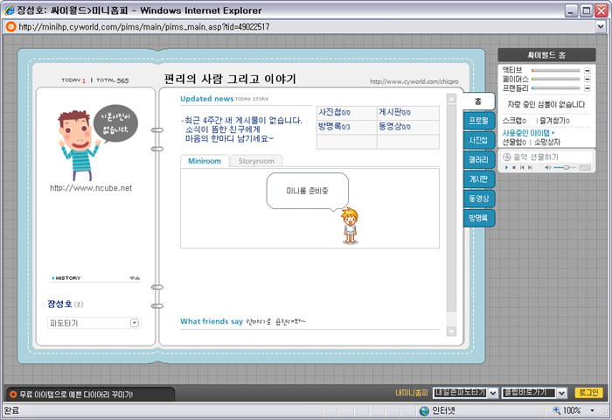Select the Miniroom tab
Image resolution: width=612 pixels, height=420 pixels.
click(205, 161)
